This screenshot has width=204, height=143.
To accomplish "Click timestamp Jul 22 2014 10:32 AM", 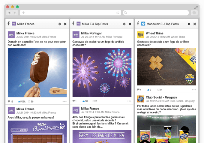I will point(28,37).
